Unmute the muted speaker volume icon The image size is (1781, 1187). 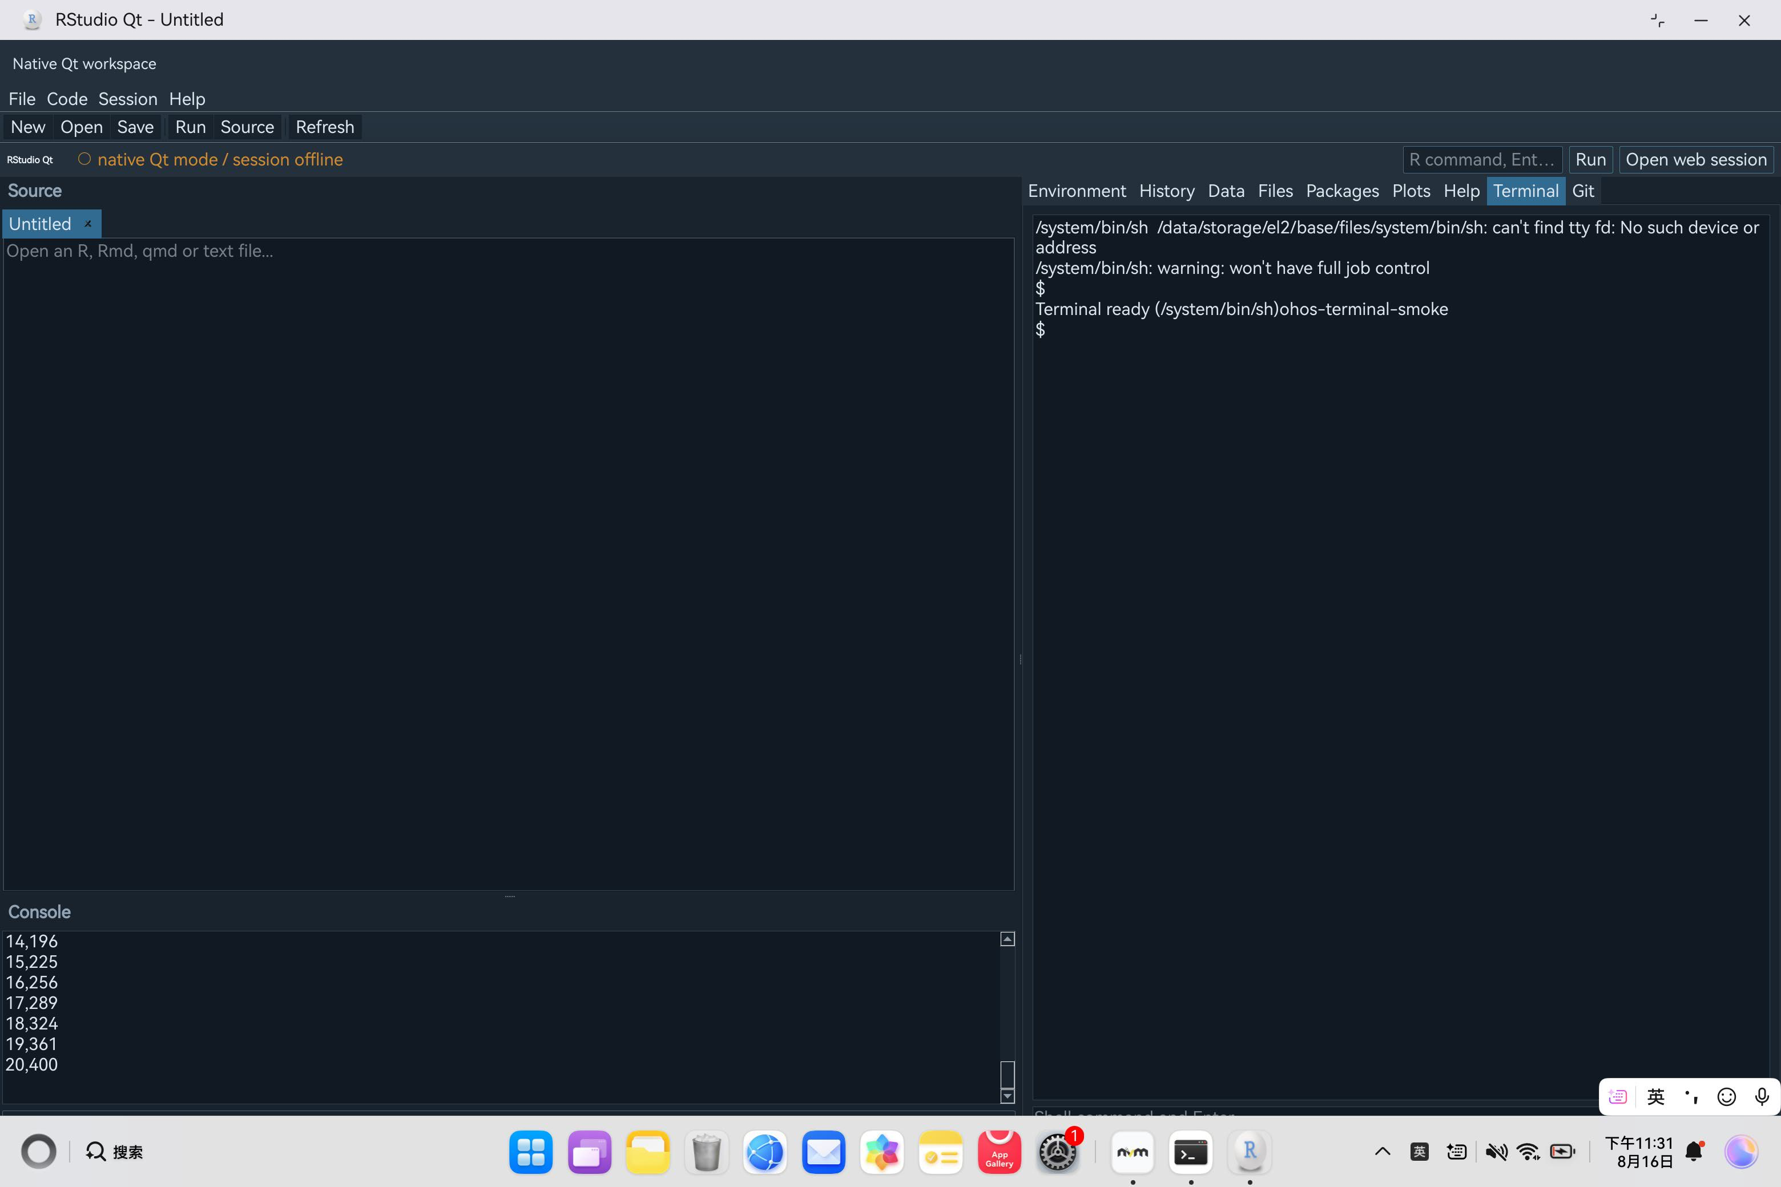[1496, 1152]
